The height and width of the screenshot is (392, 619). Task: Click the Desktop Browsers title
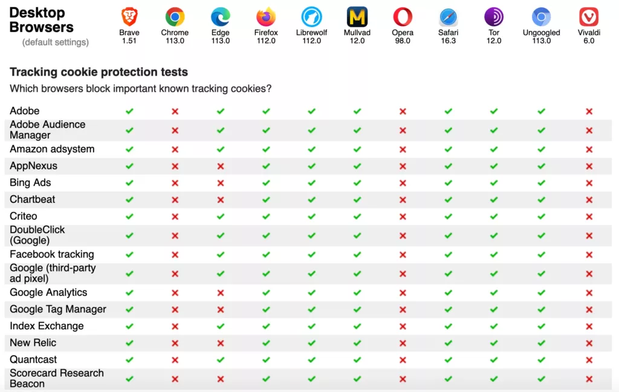(42, 20)
